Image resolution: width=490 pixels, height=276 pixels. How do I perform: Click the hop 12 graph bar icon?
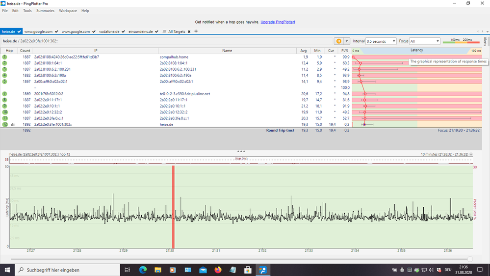(x=12, y=125)
